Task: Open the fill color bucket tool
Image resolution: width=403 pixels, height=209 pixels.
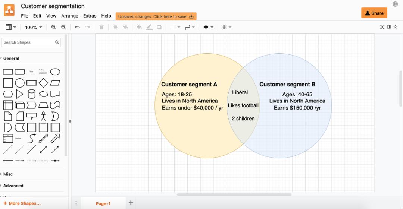Action: [139, 27]
